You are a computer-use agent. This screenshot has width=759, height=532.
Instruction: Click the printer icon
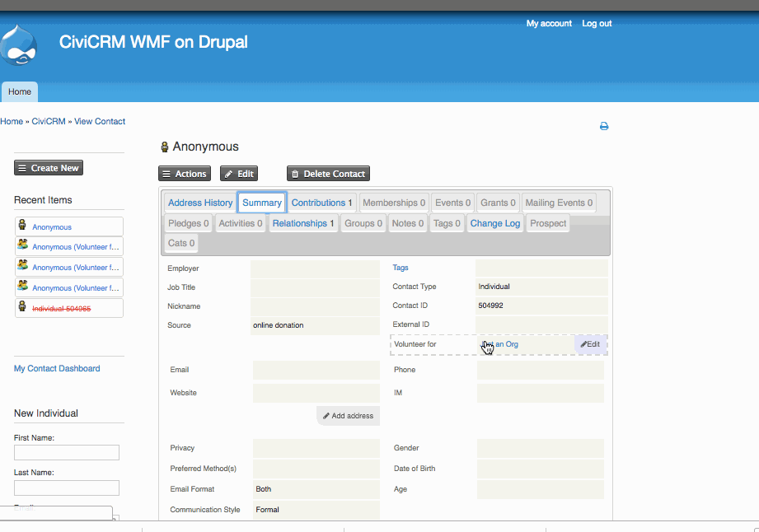tap(603, 126)
